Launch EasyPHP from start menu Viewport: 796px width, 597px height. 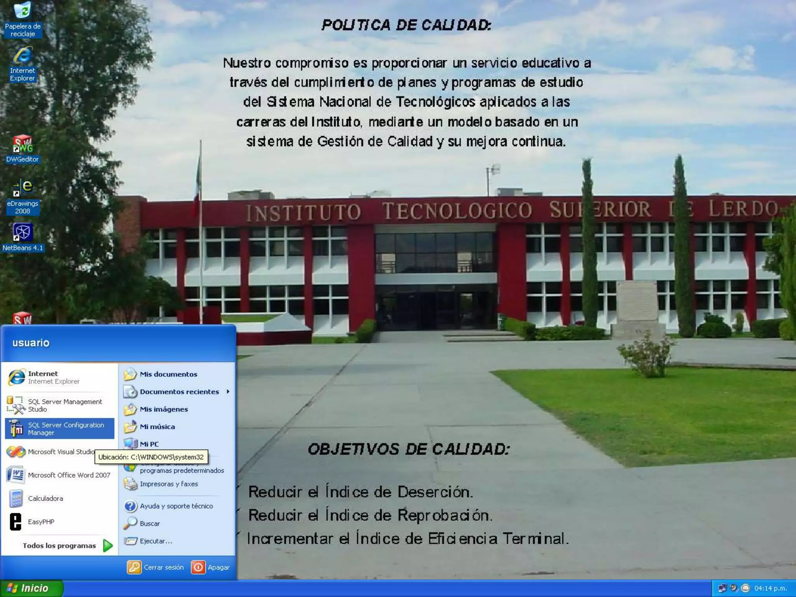point(41,522)
